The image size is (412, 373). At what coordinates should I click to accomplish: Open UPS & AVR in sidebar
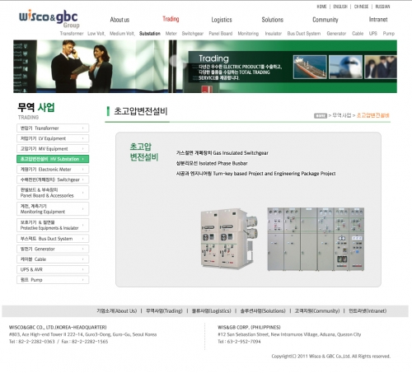53,269
